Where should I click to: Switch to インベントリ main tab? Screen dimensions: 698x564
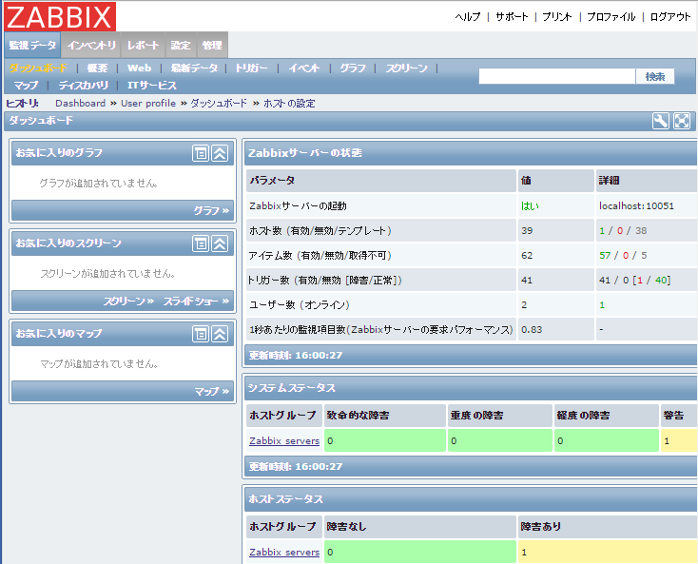click(91, 45)
